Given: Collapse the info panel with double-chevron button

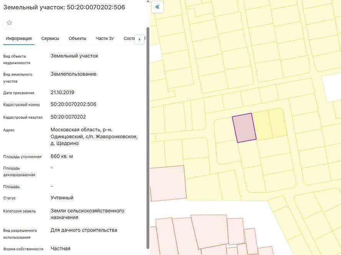Looking at the screenshot, I should pyautogui.click(x=157, y=7).
